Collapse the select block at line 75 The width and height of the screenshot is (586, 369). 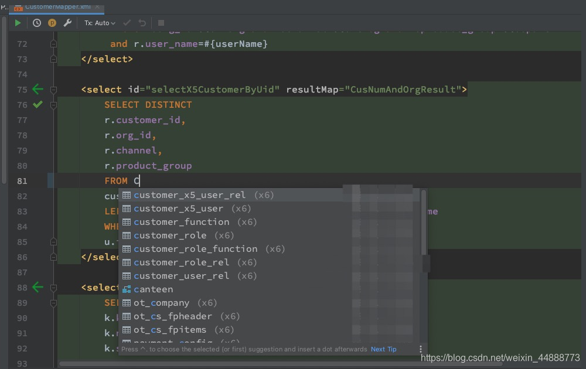coord(53,89)
